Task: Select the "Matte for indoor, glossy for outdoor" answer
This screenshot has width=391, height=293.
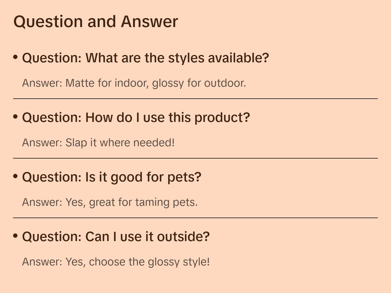Action: [134, 83]
